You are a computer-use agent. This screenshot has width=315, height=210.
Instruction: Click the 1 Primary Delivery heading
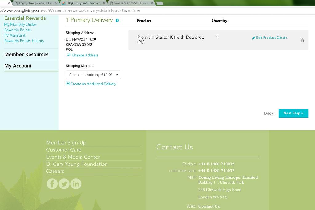(x=90, y=20)
